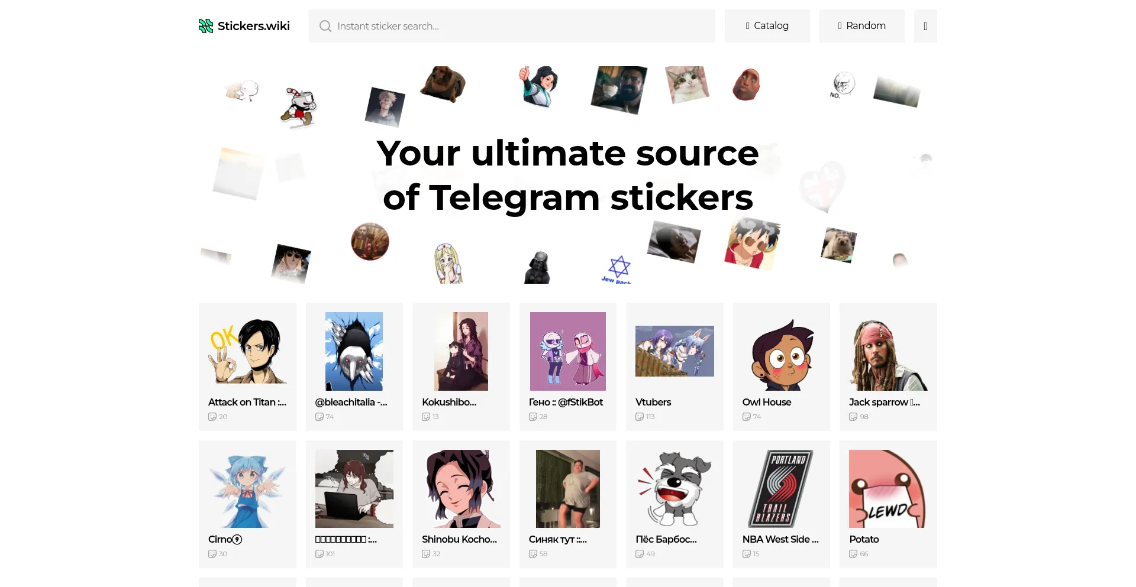Screen dimensions: 1136x587
Task: Open the Attack on Titan pack
Action: click(x=247, y=367)
